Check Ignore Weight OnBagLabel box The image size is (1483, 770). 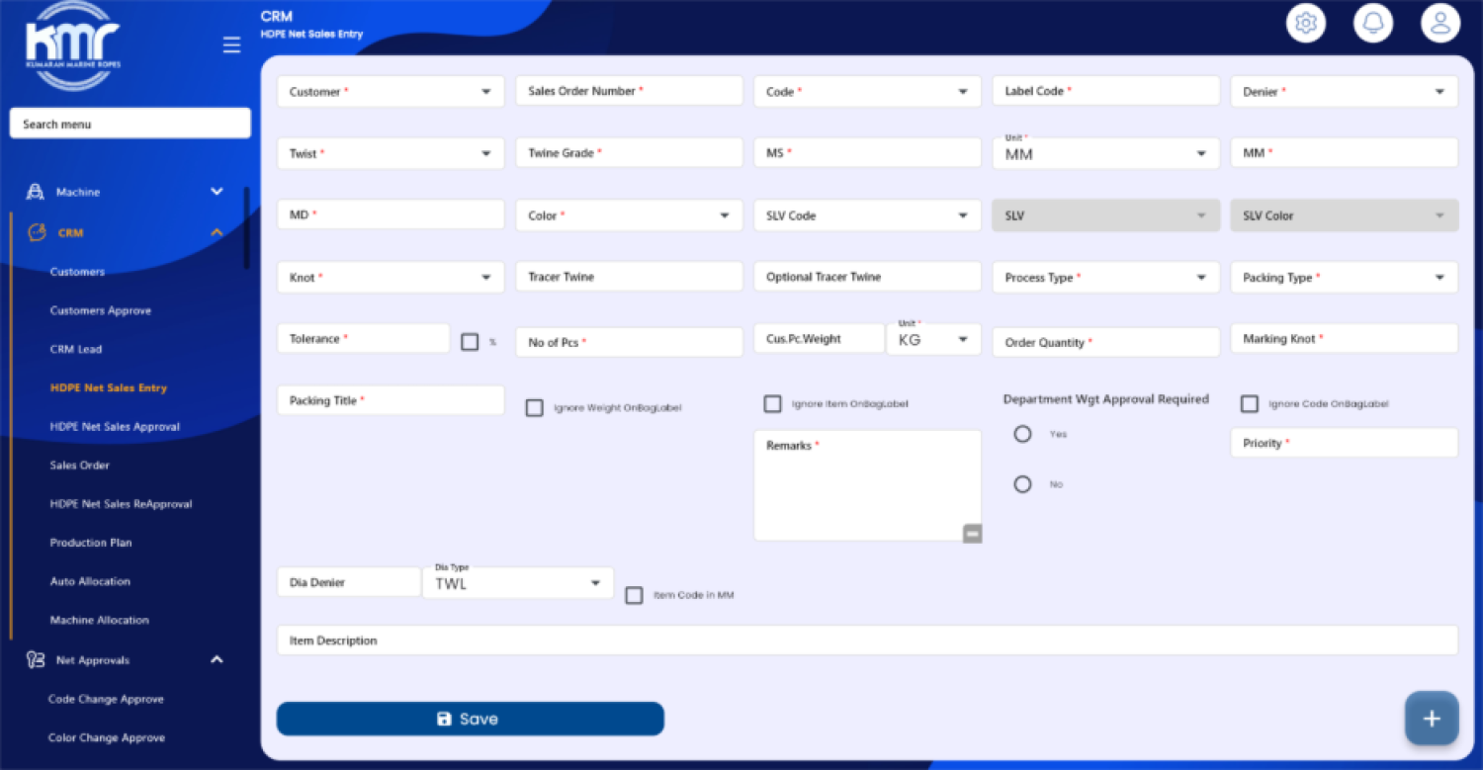pyautogui.click(x=534, y=407)
